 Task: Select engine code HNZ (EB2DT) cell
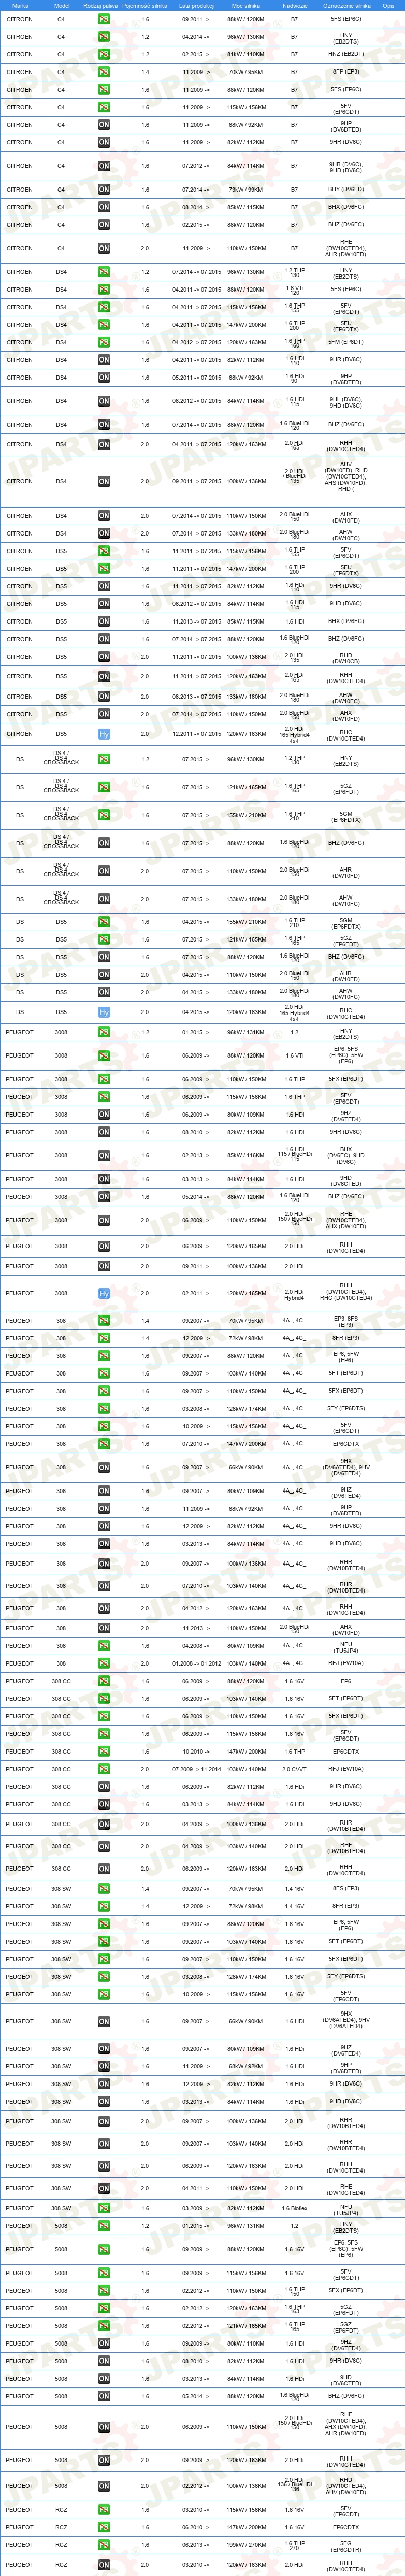pos(346,54)
